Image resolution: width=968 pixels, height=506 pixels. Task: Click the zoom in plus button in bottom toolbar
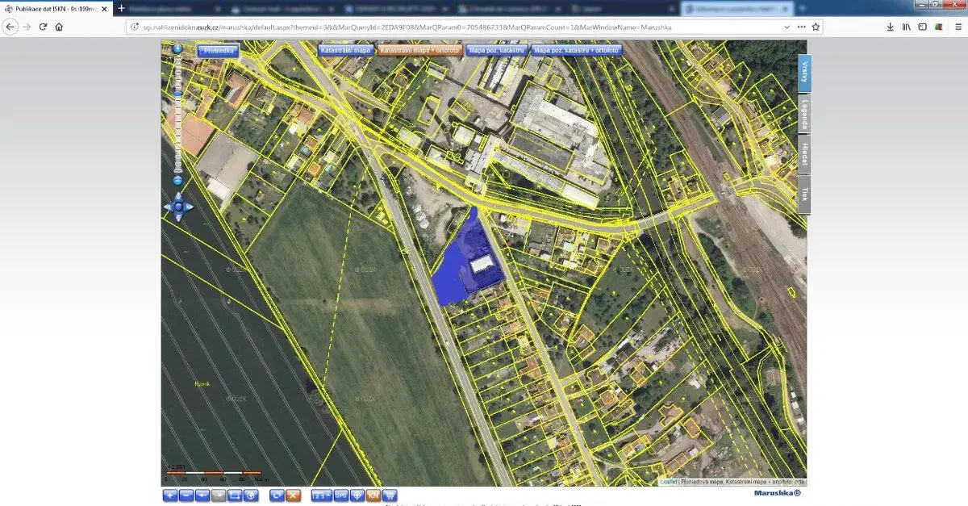click(x=169, y=495)
